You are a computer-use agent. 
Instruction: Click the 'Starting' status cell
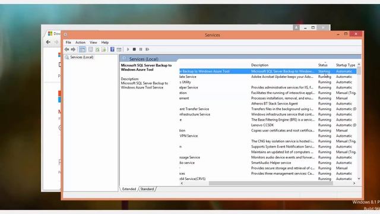click(x=324, y=71)
